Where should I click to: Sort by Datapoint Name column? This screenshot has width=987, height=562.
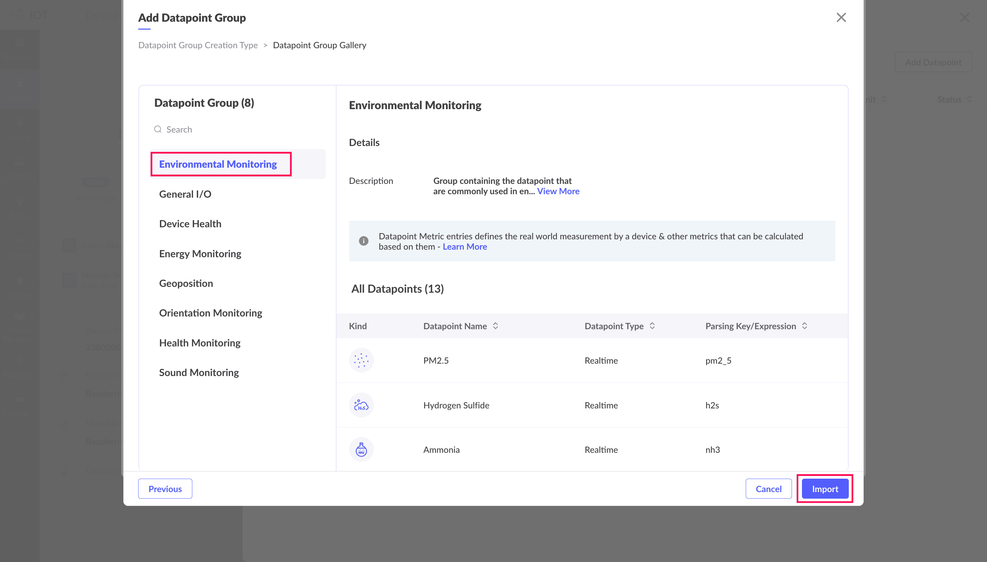496,326
